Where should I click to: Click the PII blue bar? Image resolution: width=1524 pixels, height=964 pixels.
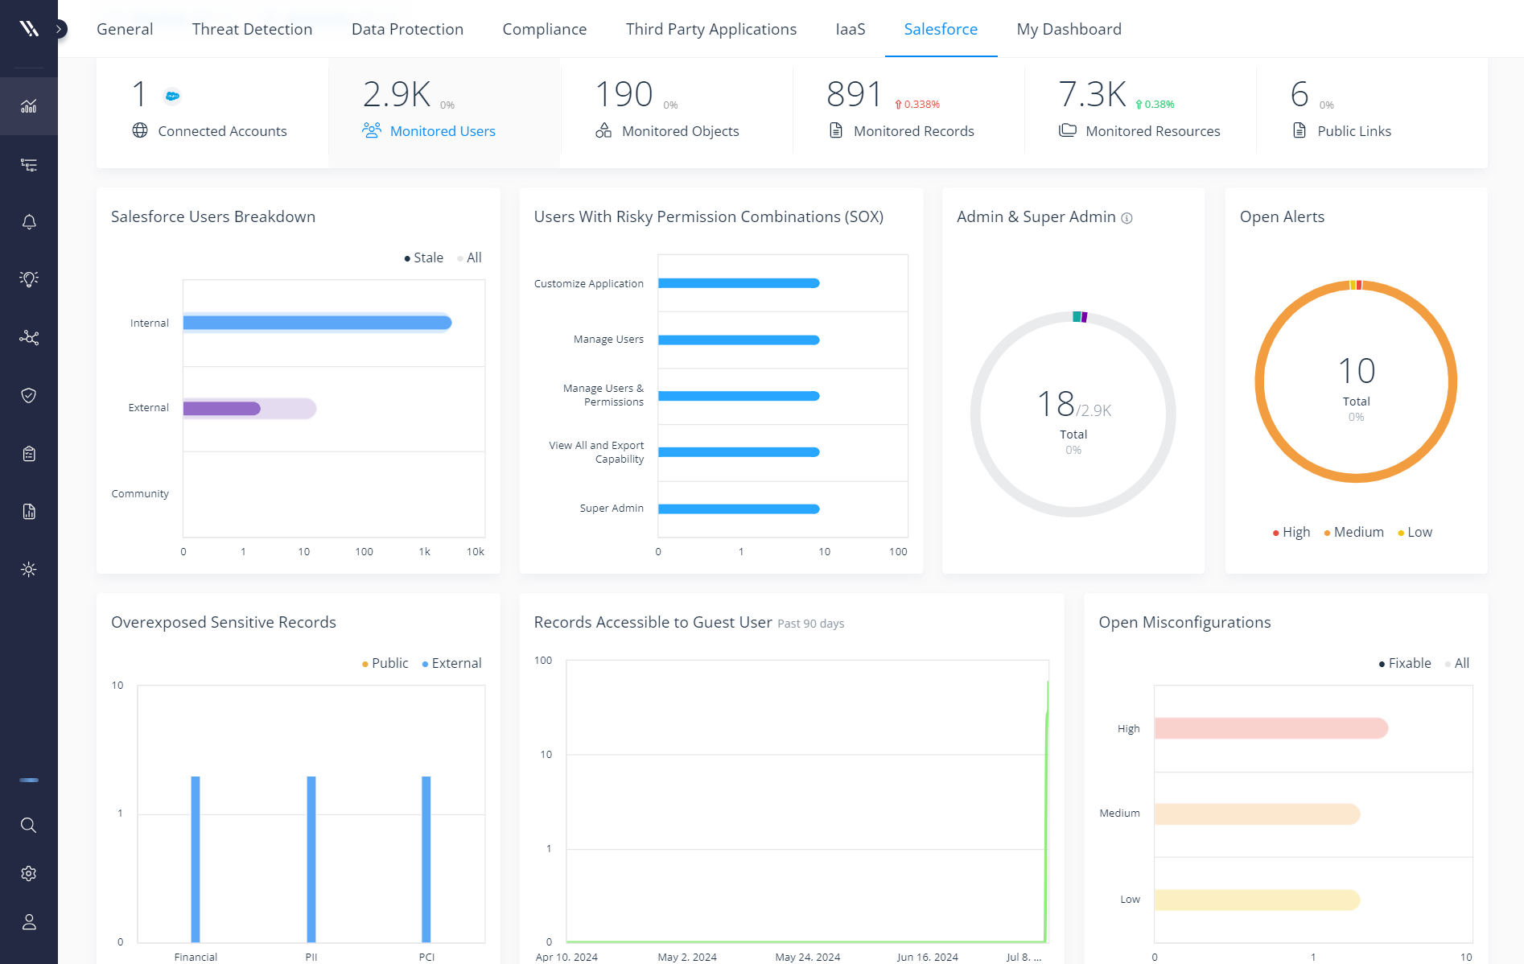click(311, 859)
